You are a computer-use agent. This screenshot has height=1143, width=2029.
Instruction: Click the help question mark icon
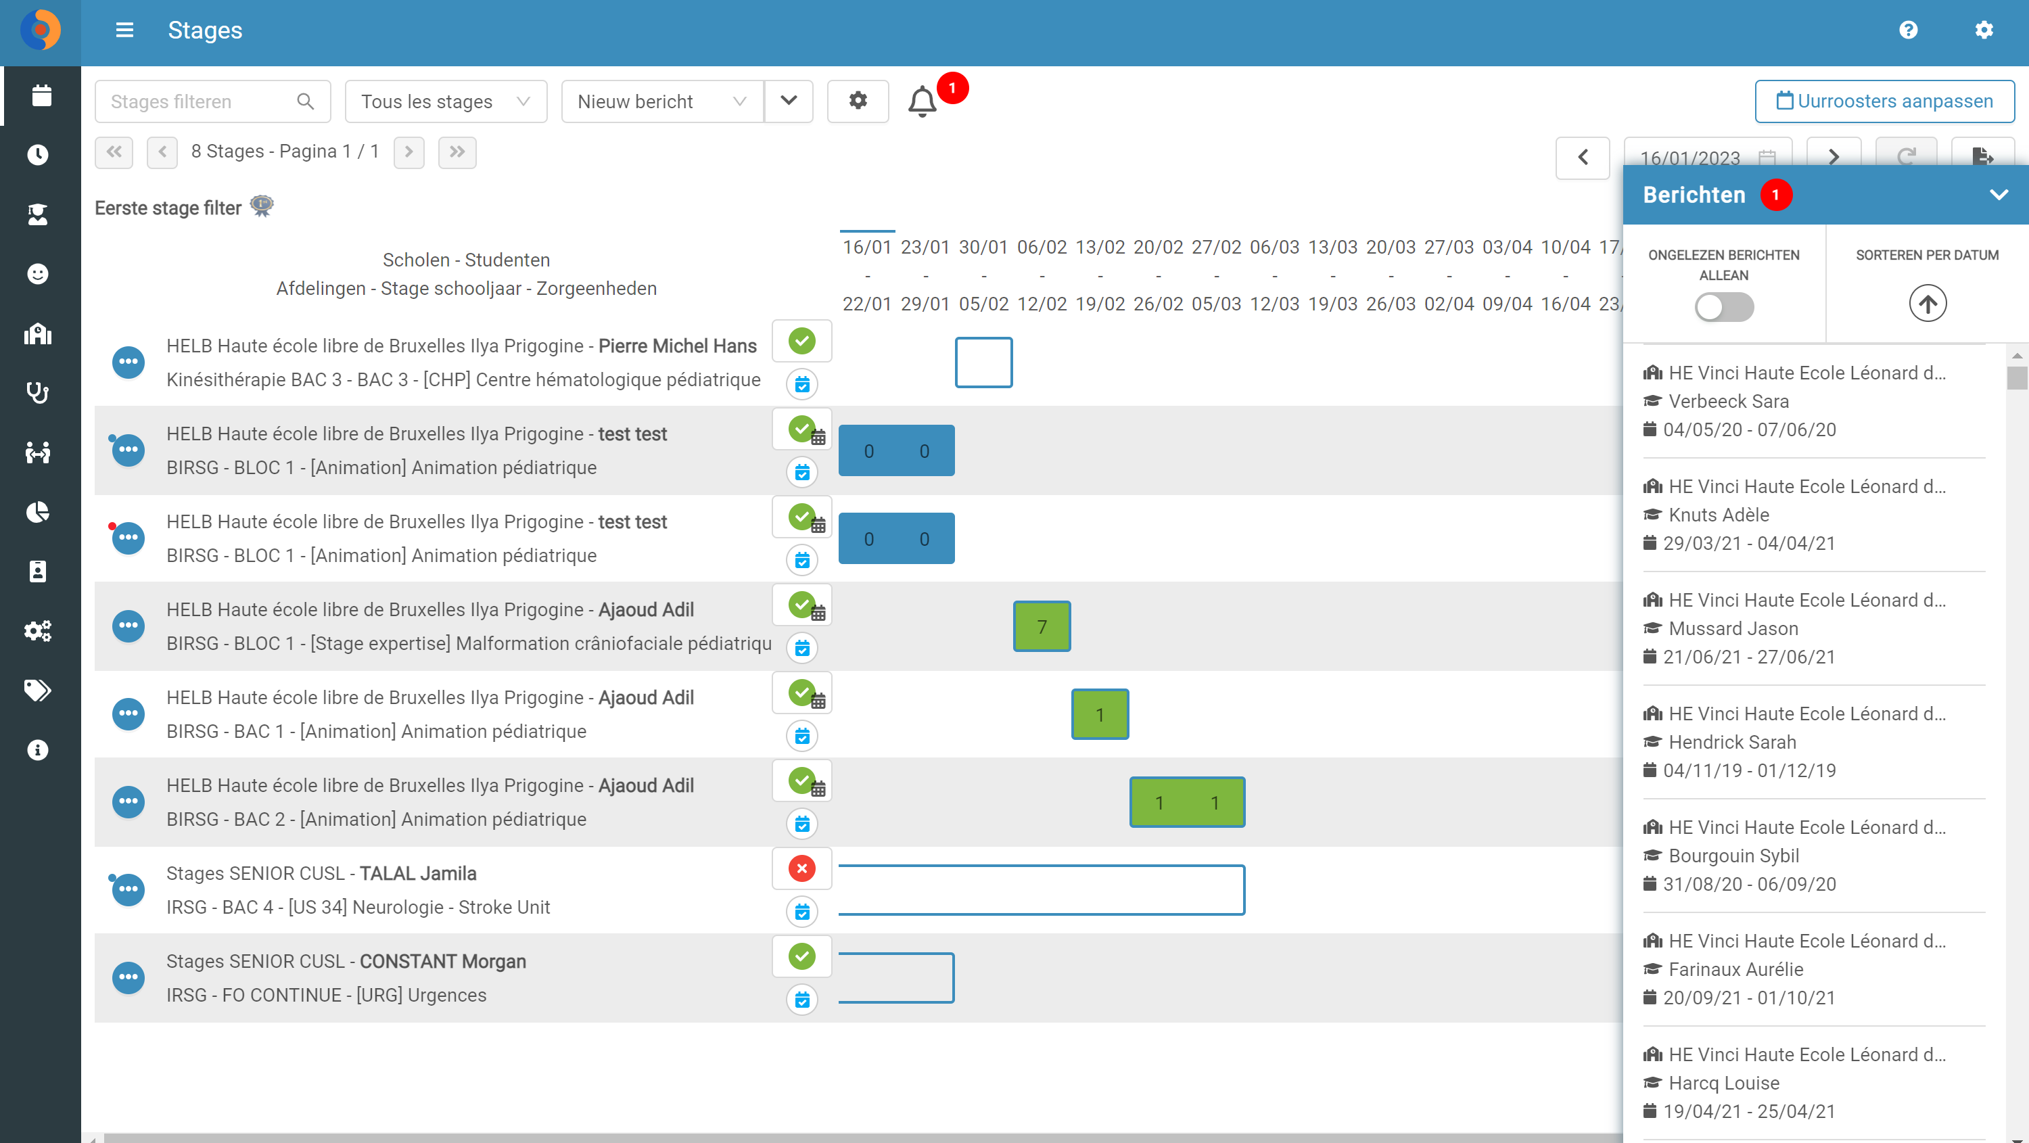[1908, 30]
